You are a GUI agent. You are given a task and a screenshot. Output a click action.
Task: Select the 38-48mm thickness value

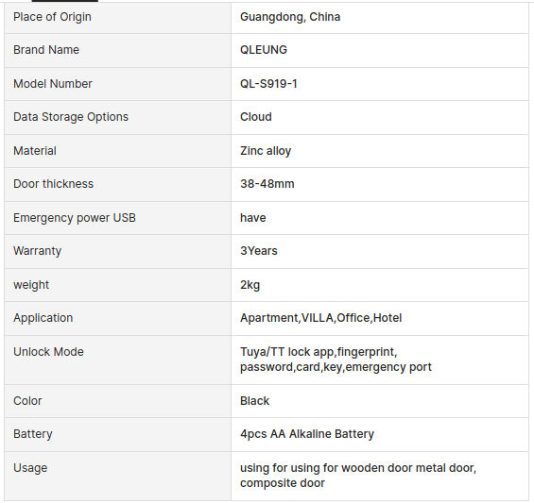point(267,184)
